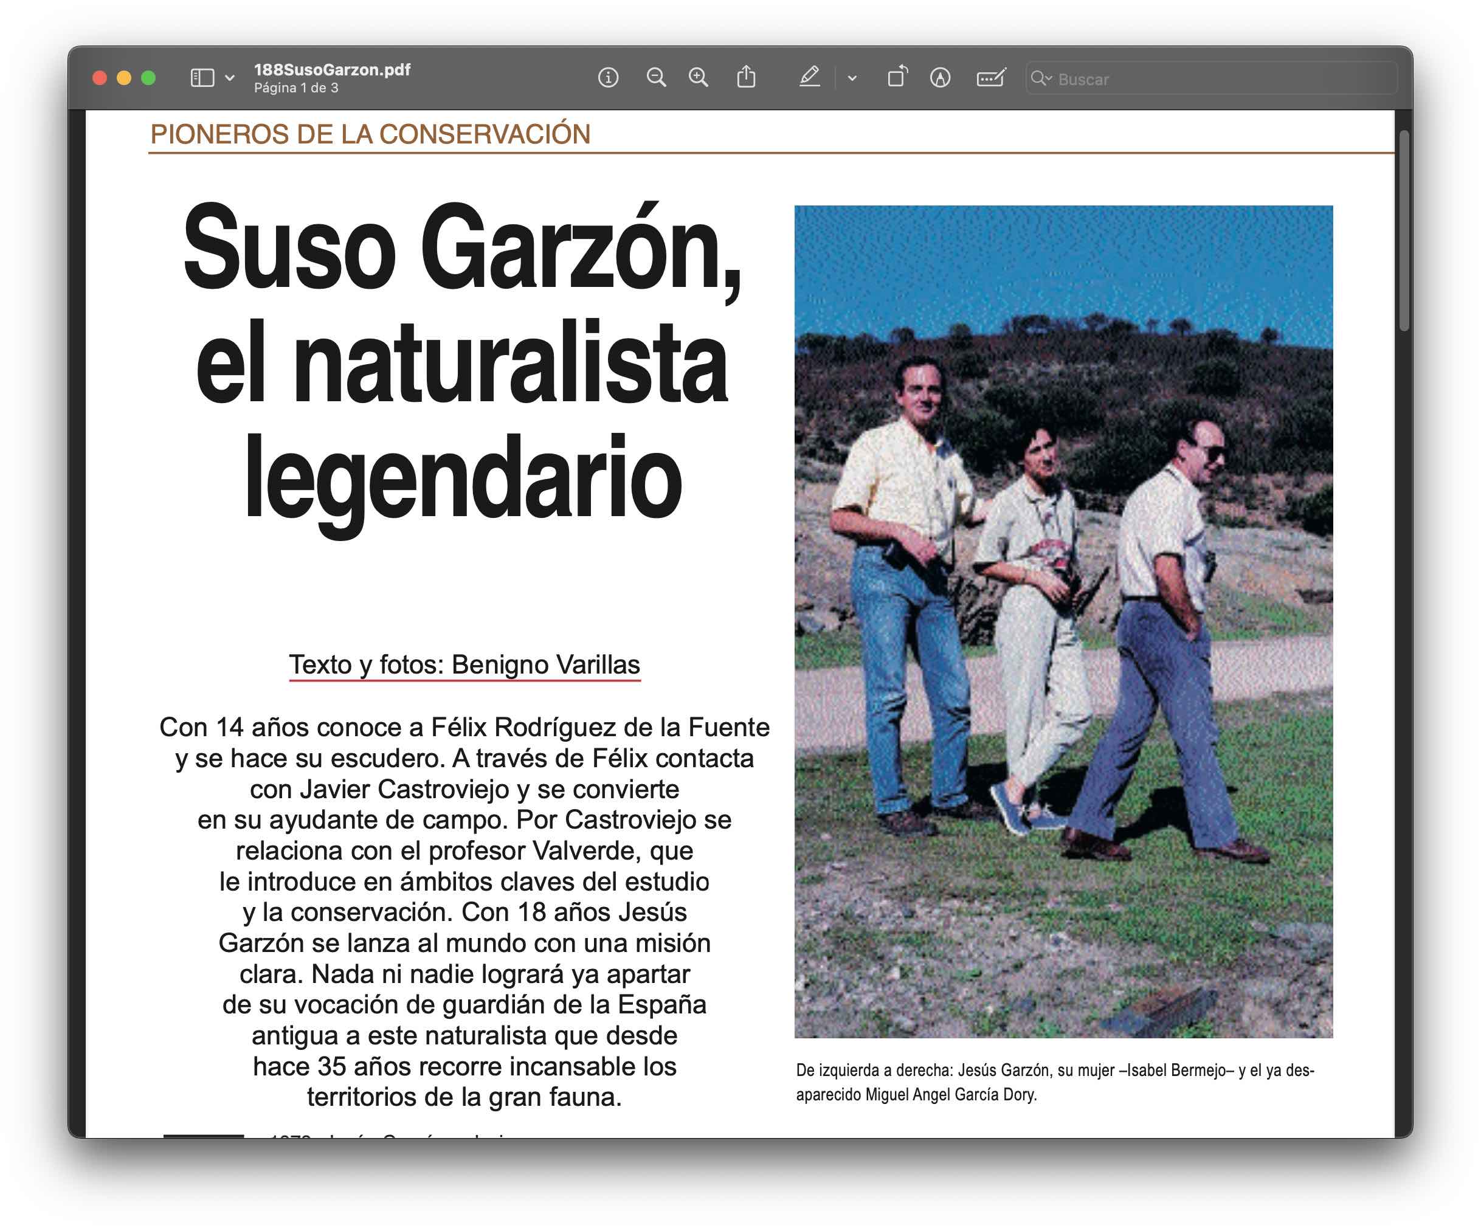Maximize the Preview window to full screen
Image resolution: width=1481 pixels, height=1228 pixels.
click(148, 78)
